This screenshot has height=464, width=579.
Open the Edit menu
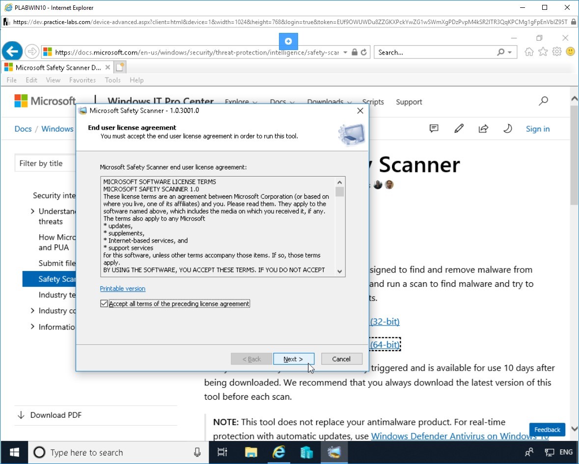(31, 80)
